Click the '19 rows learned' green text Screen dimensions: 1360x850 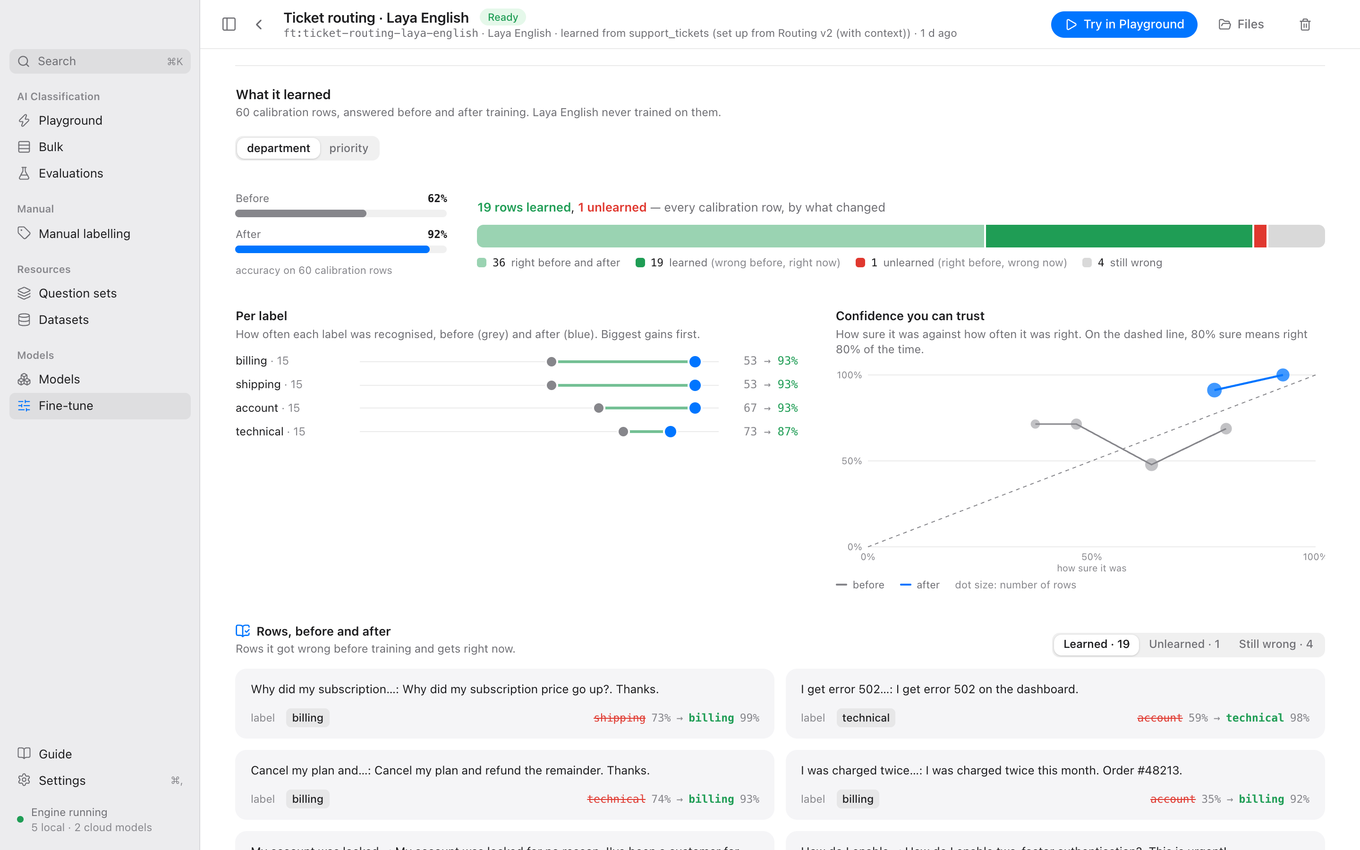(524, 207)
